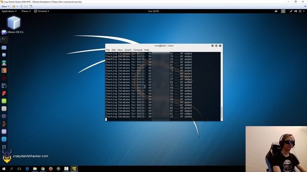Enter VMware full screen mode icon
Image resolution: width=307 pixels, height=172 pixels.
26,6
